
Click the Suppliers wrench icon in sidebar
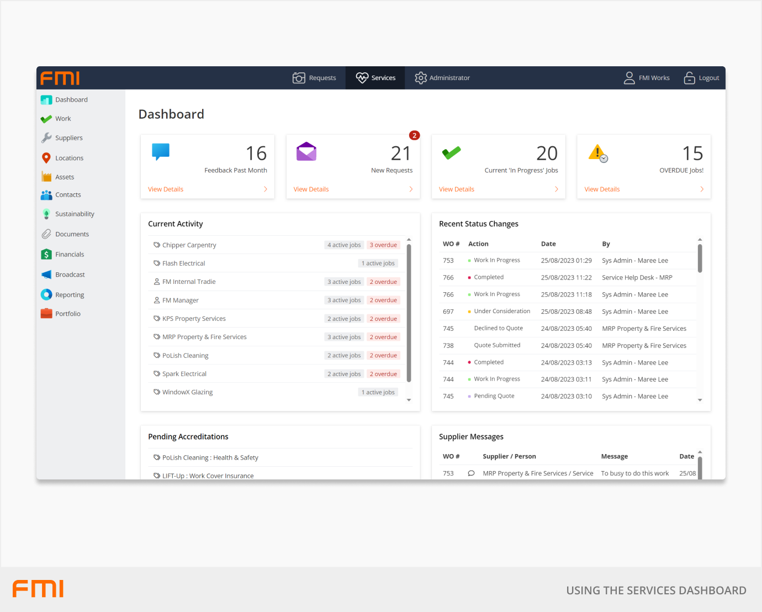46,138
